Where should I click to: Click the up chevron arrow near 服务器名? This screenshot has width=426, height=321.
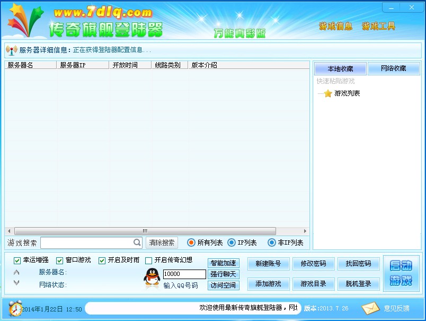[x=16, y=272]
